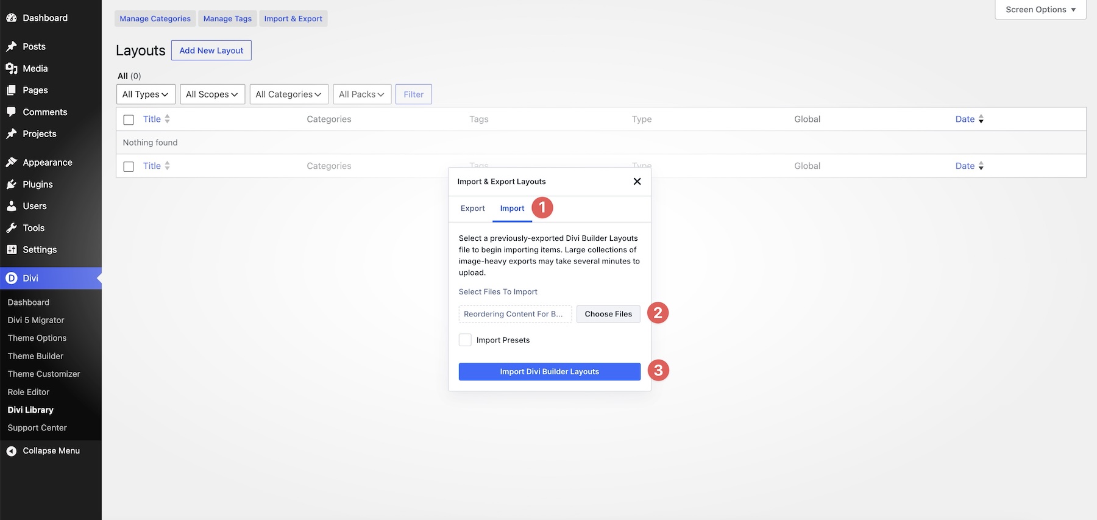The height and width of the screenshot is (520, 1097).
Task: Check the select-all box in table header
Action: (x=129, y=120)
